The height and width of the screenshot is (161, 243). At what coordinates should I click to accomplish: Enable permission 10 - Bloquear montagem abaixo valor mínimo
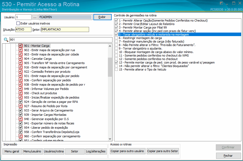[x=116, y=52]
